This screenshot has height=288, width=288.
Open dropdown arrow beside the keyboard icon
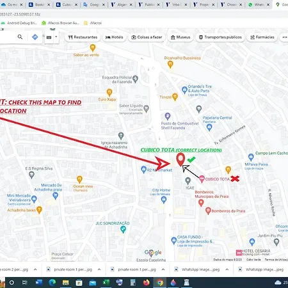[56, 36]
